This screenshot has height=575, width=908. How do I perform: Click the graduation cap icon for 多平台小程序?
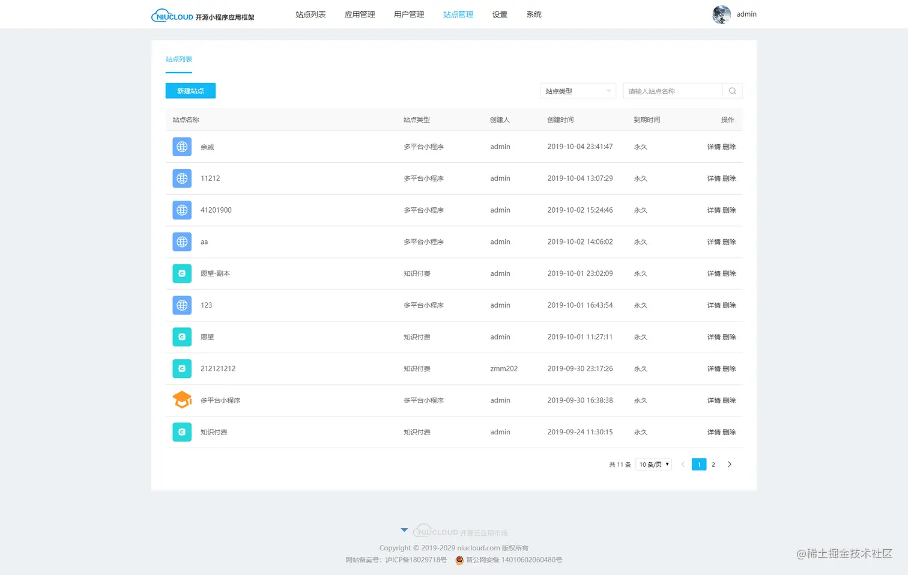[x=181, y=400]
